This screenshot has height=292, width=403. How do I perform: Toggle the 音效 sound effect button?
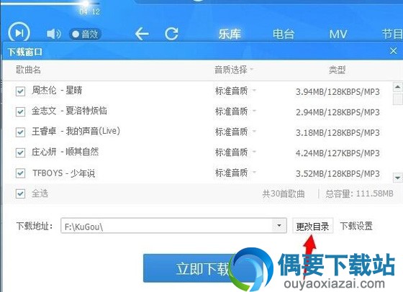85,34
